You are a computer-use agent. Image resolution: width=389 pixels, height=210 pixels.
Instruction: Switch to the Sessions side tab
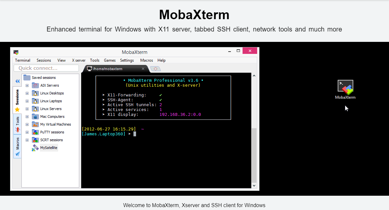pyautogui.click(x=17, y=100)
